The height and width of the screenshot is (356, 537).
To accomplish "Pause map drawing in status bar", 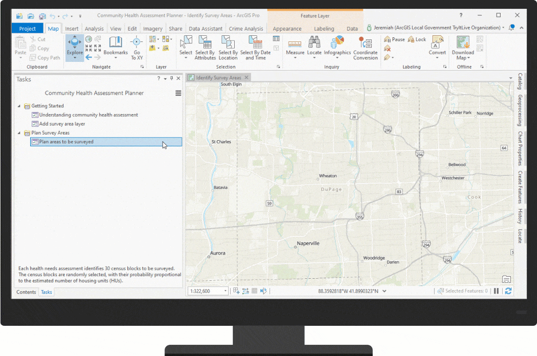I will (496, 291).
